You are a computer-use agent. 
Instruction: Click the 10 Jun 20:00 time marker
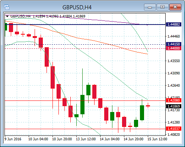(62, 139)
